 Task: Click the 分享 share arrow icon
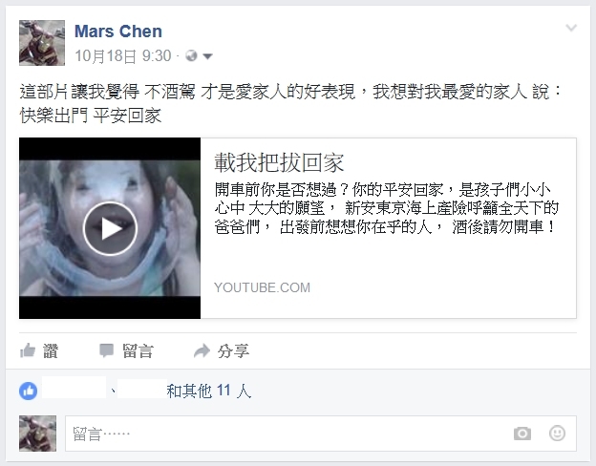point(202,350)
